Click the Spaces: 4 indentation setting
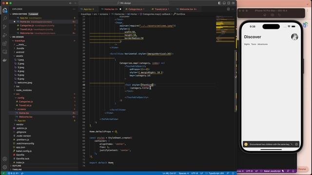The height and width of the screenshot is (175, 312). pyautogui.click(x=183, y=173)
